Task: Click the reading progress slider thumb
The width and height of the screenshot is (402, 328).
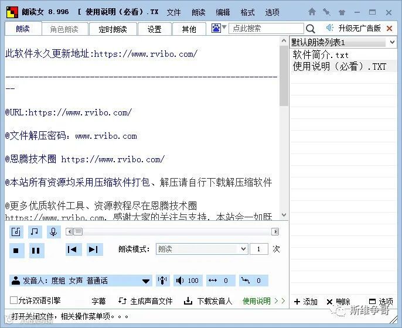Action: pos(78,232)
